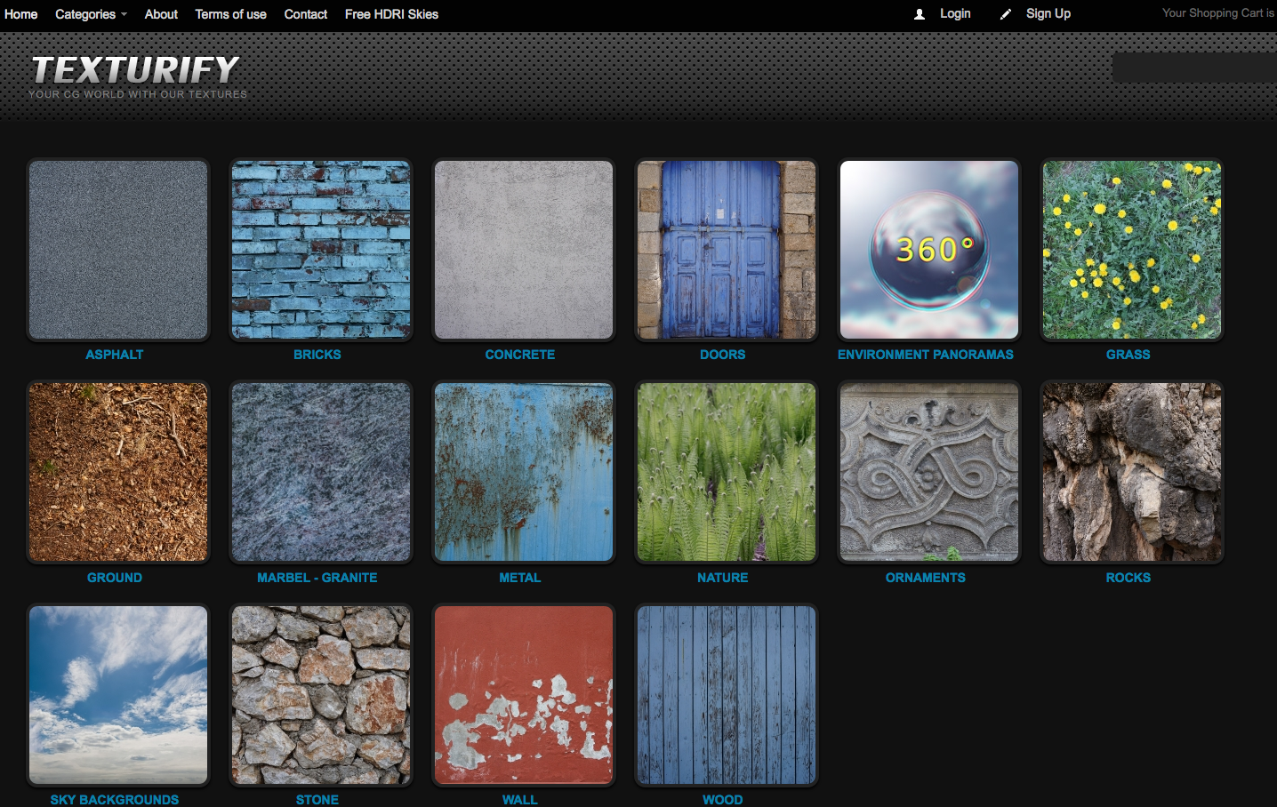The image size is (1277, 807).
Task: Open the rusty blue Metal thumbnail
Action: coord(524,472)
